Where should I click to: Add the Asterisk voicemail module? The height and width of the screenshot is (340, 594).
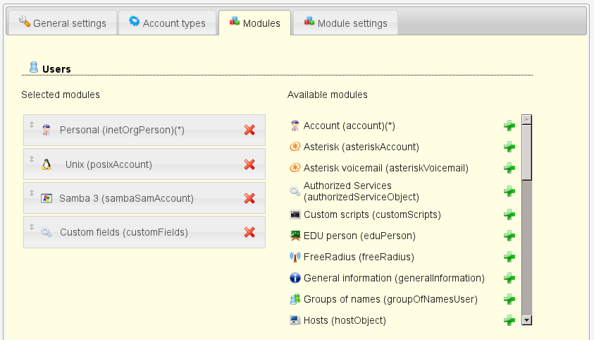[509, 168]
